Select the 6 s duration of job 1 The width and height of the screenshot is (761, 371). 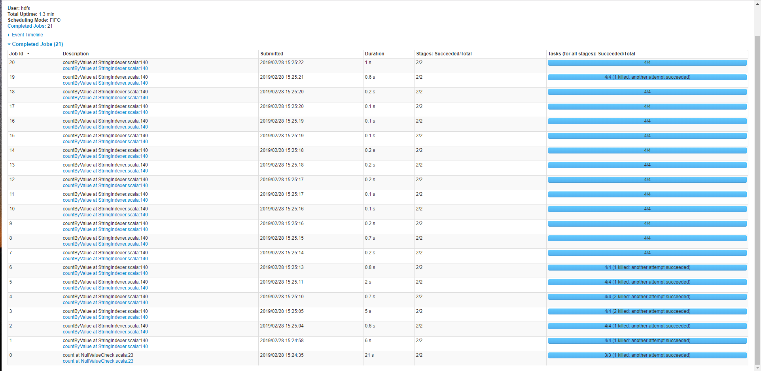(368, 341)
